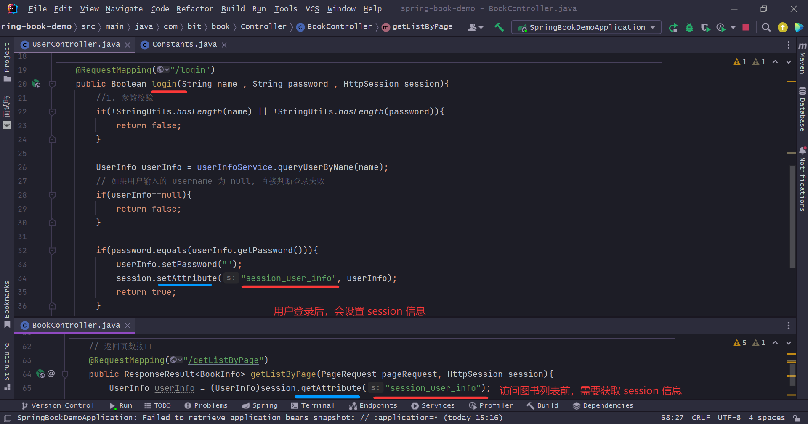Go to previous highlighted error in BookController

(x=775, y=343)
